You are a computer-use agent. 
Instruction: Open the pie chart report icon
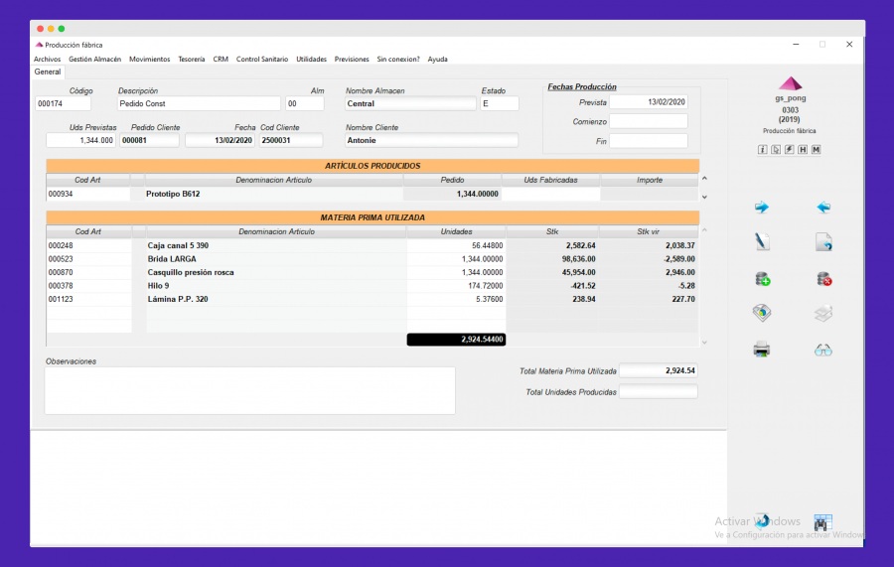click(762, 312)
